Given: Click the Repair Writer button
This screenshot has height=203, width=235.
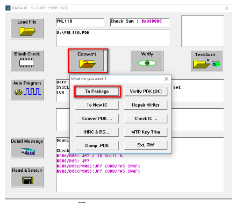Looking at the screenshot, I should coord(146,105).
